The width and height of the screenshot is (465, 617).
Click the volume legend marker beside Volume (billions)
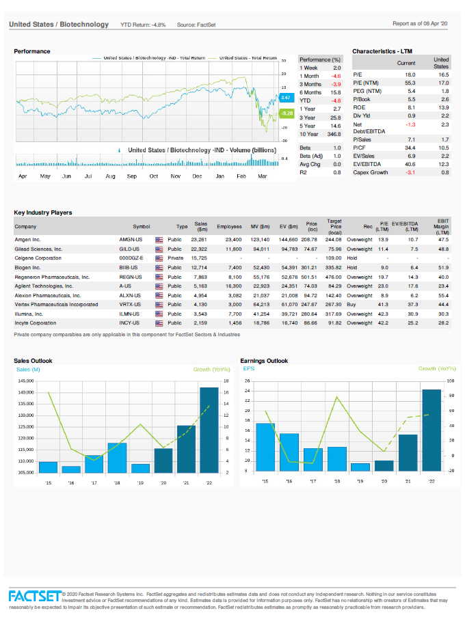point(119,150)
